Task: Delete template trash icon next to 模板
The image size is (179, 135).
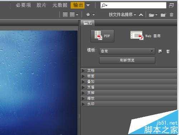Action: (x=168, y=51)
